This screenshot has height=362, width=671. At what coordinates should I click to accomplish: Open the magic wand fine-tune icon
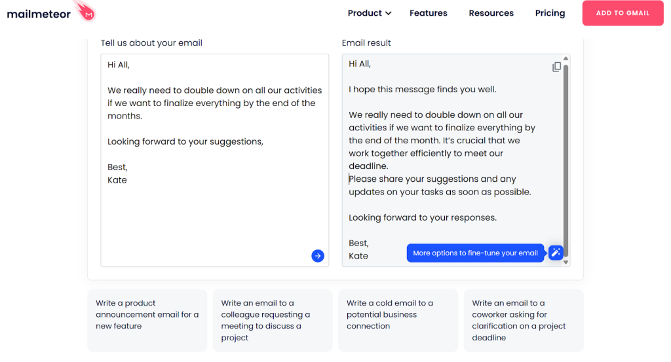pos(556,253)
